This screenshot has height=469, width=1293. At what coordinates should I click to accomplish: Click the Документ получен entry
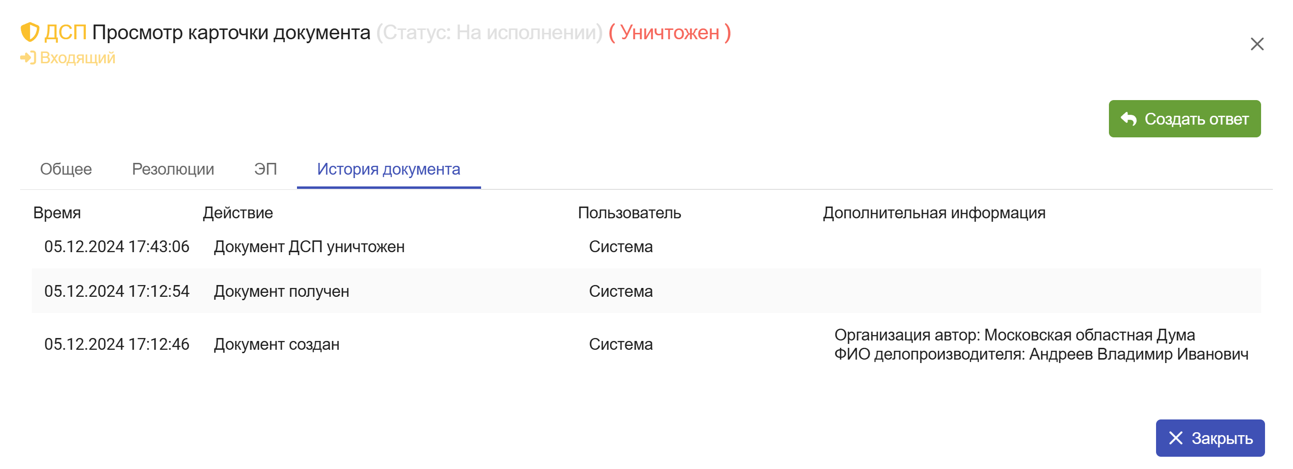pyautogui.click(x=282, y=291)
